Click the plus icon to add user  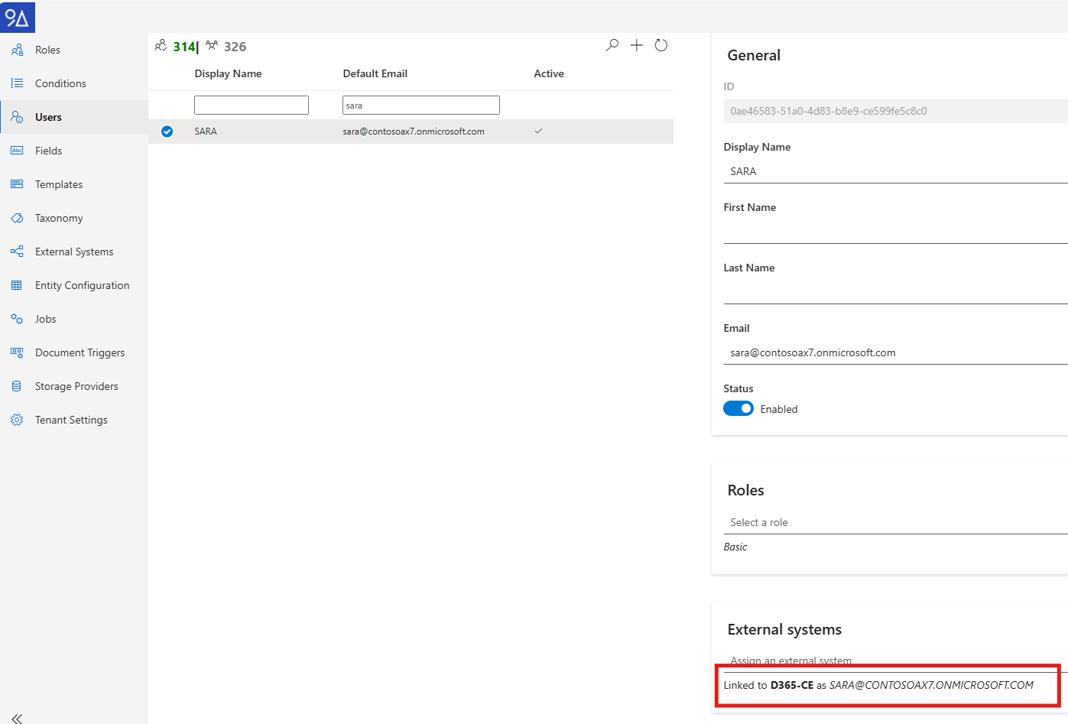click(x=636, y=46)
